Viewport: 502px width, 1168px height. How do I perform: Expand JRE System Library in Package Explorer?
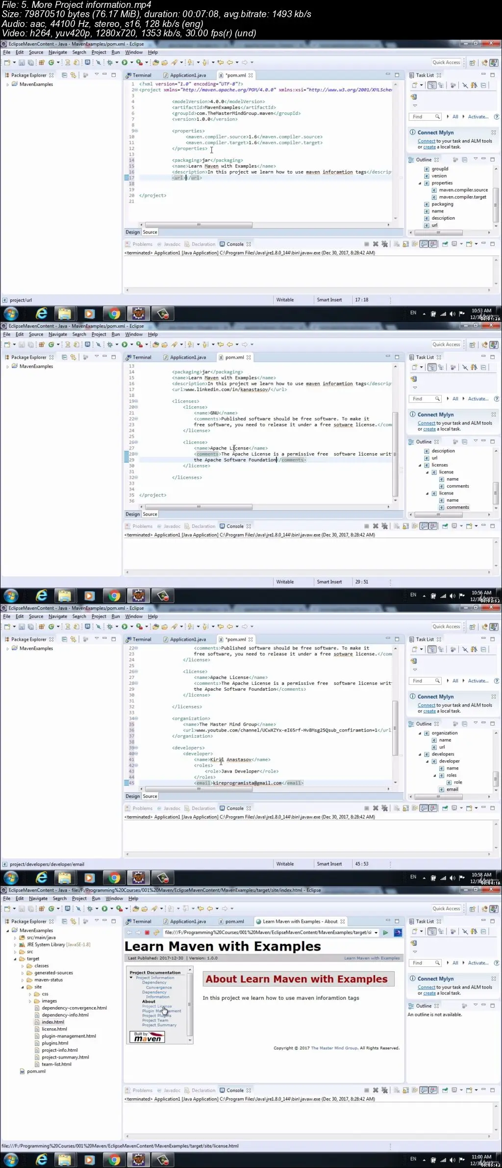[15, 944]
